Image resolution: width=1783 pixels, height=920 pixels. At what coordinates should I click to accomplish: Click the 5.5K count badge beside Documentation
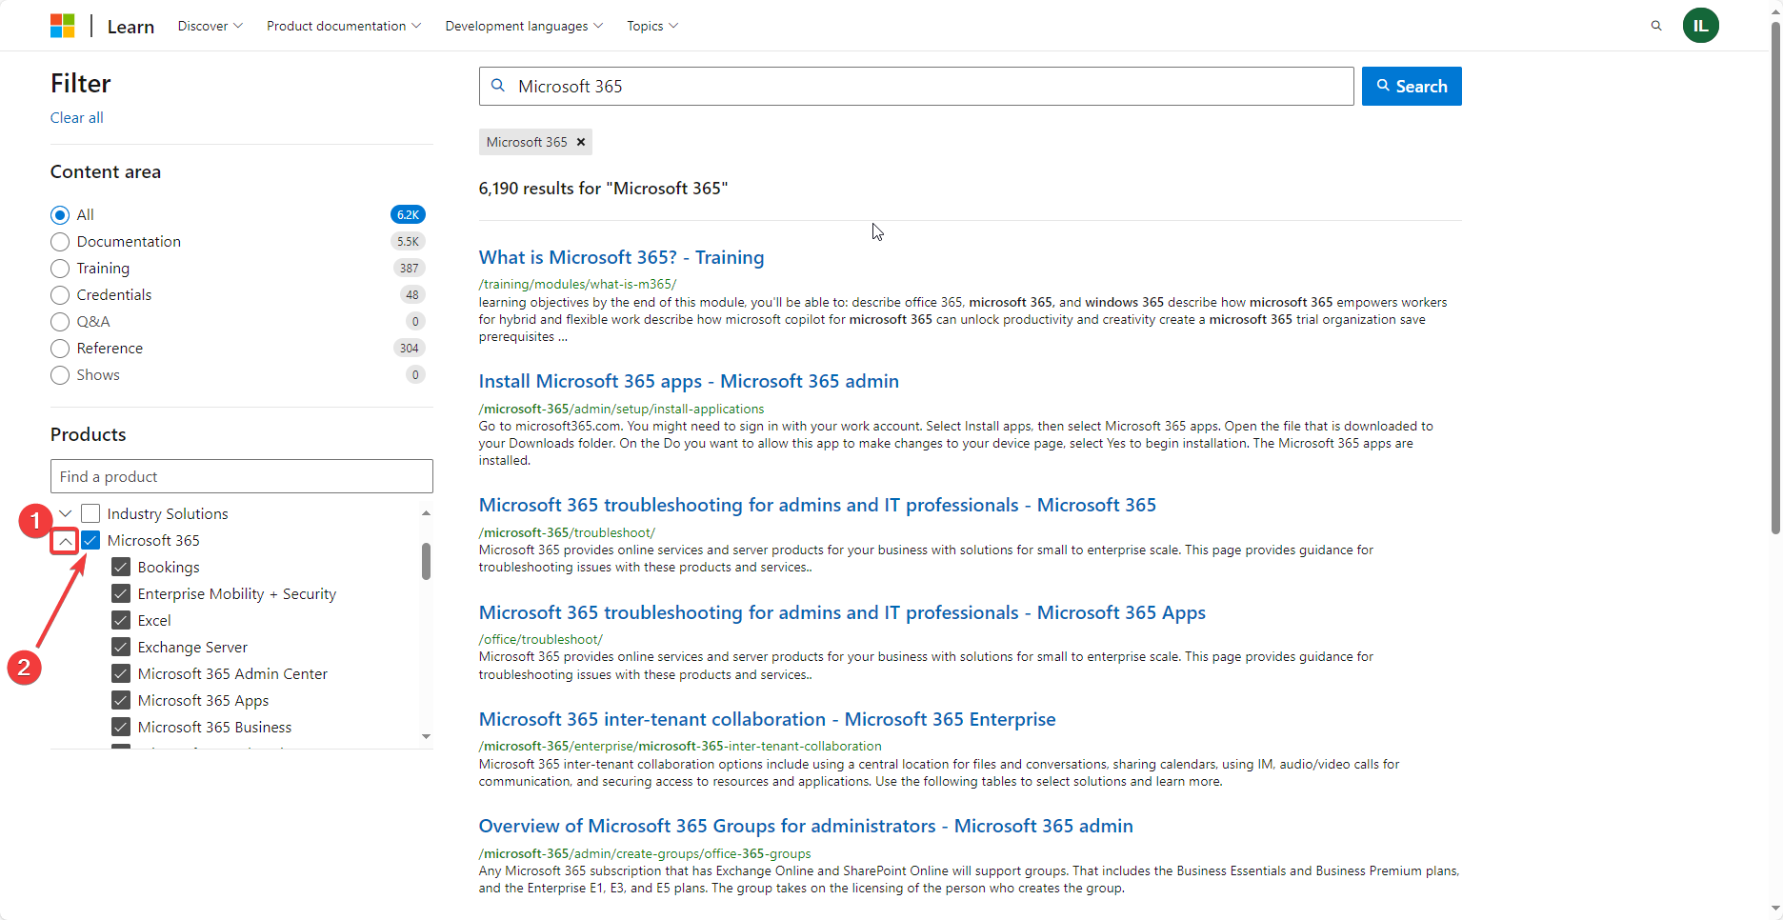(x=408, y=242)
